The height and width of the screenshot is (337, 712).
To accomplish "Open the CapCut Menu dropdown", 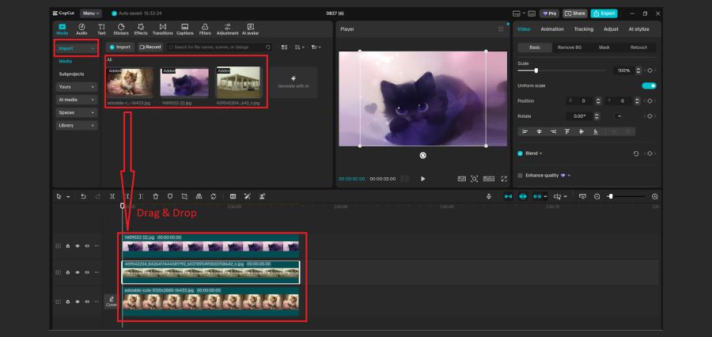I will pos(90,13).
